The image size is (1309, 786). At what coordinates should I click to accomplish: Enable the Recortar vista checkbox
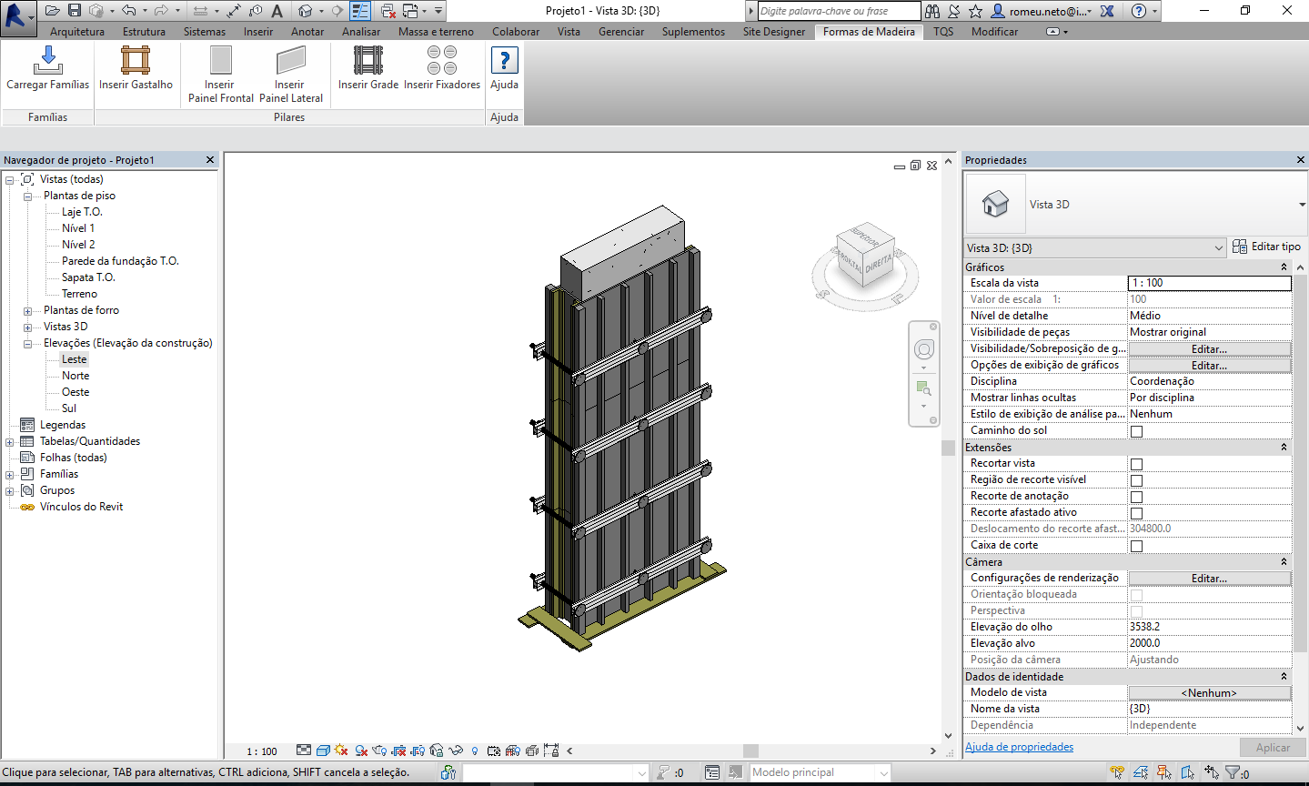(1135, 463)
